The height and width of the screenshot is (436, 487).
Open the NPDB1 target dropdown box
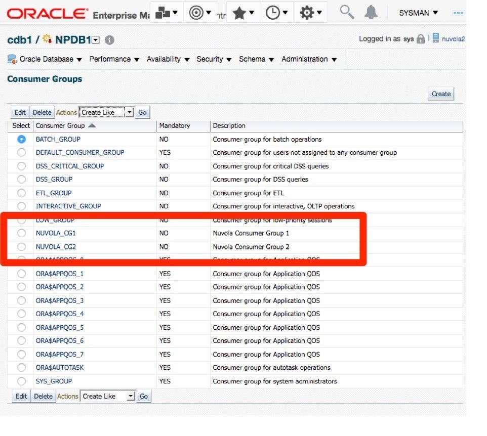[96, 40]
